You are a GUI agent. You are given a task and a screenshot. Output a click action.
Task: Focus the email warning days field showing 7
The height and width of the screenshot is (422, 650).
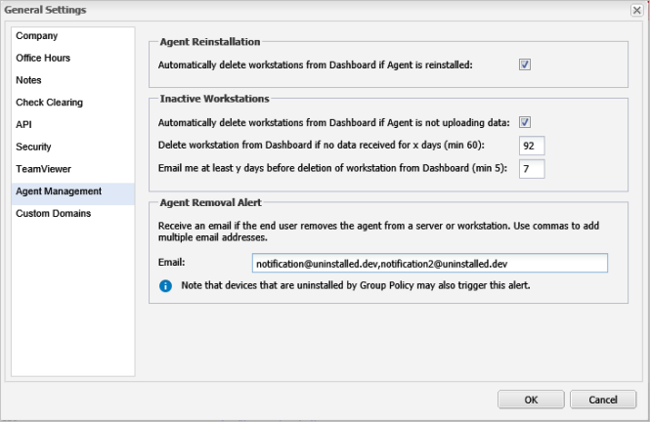click(x=532, y=169)
